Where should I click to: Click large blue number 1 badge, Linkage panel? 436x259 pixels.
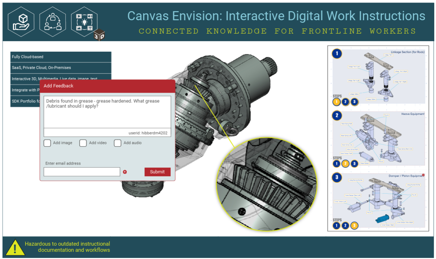point(337,54)
